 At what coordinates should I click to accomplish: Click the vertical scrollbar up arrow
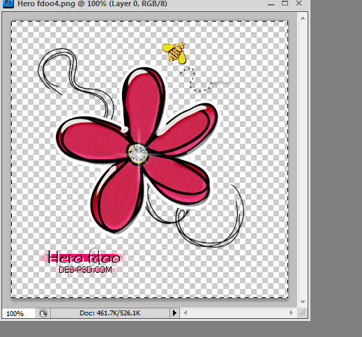point(303,18)
